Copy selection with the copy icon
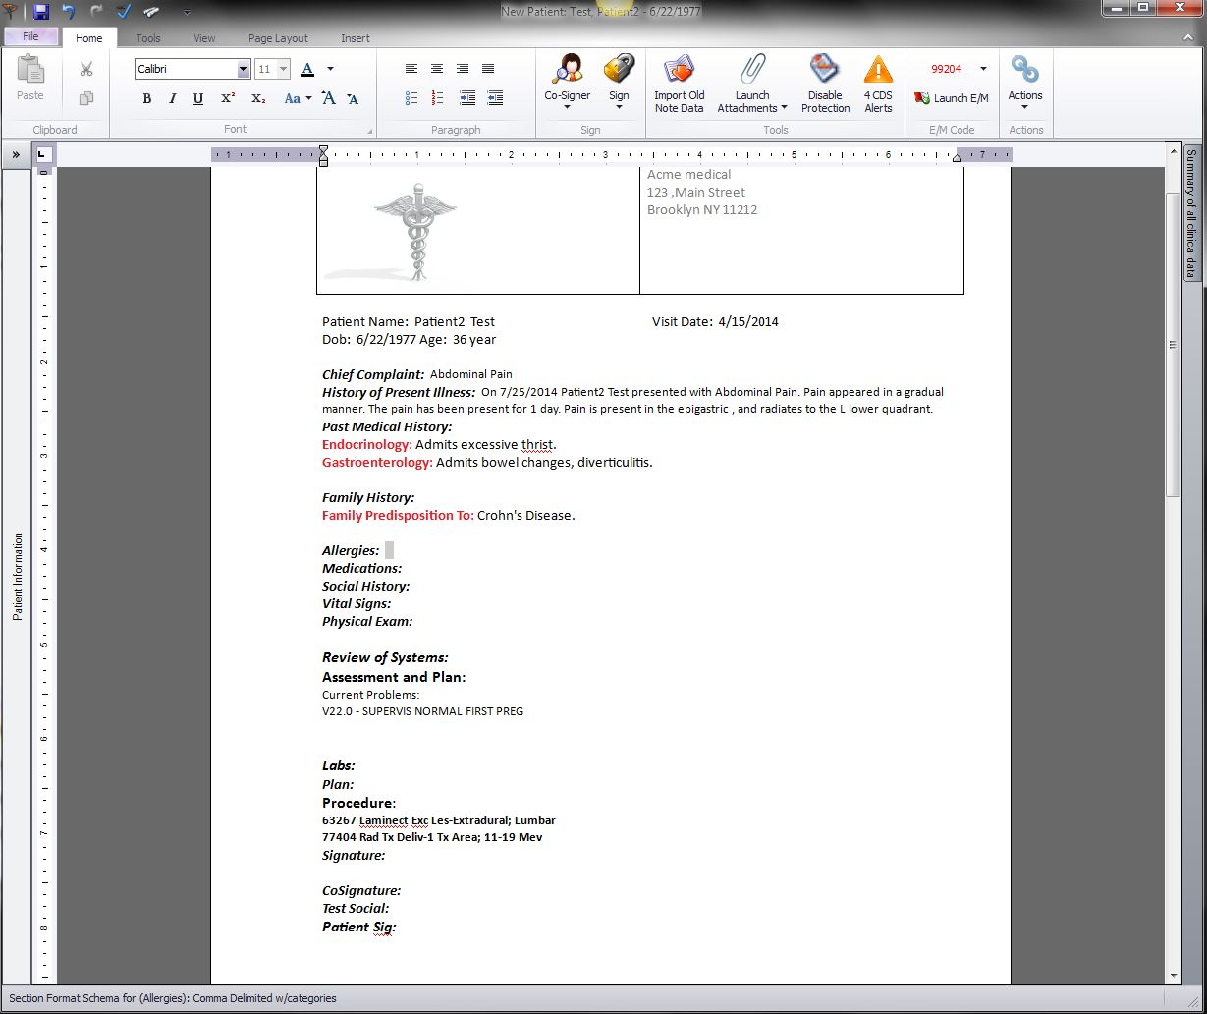The width and height of the screenshot is (1207, 1014). tap(86, 97)
